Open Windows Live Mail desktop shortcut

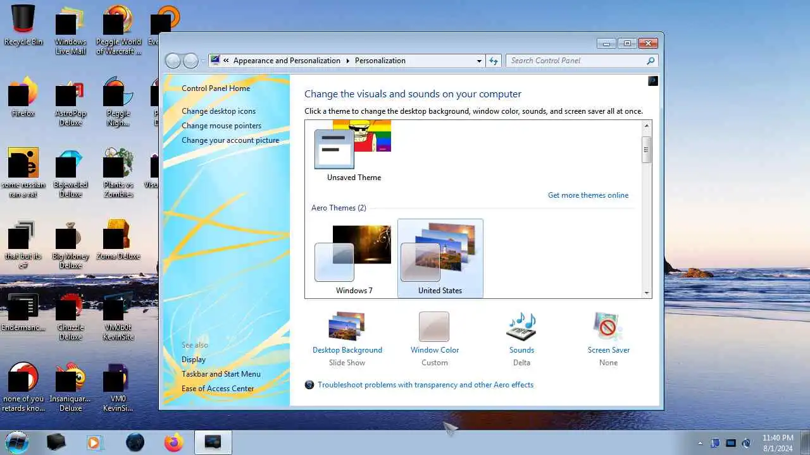(70, 30)
